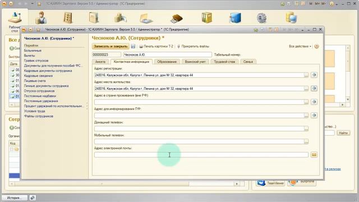359x202 pixels.
Task: Switch to the Воинский учет tab
Action: [195, 62]
